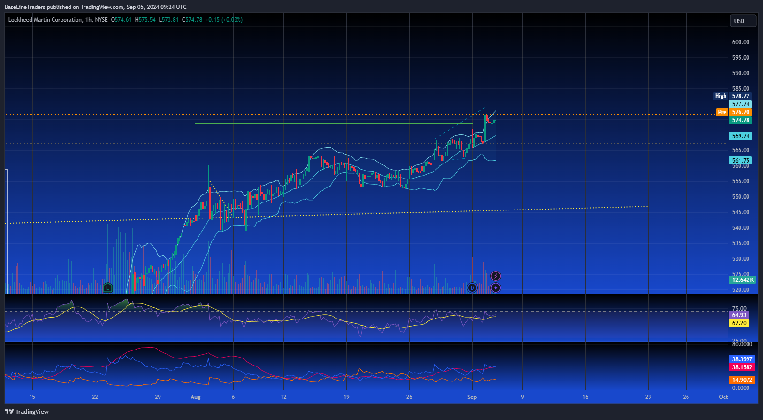Screen dimensions: 763x420
Task: Click the Oct label on the time axis
Action: point(724,397)
